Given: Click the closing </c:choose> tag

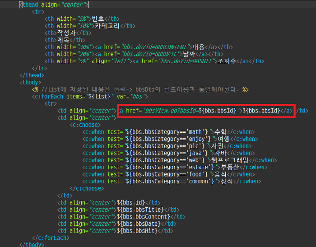Looking at the screenshot, I should [x=87, y=188].
